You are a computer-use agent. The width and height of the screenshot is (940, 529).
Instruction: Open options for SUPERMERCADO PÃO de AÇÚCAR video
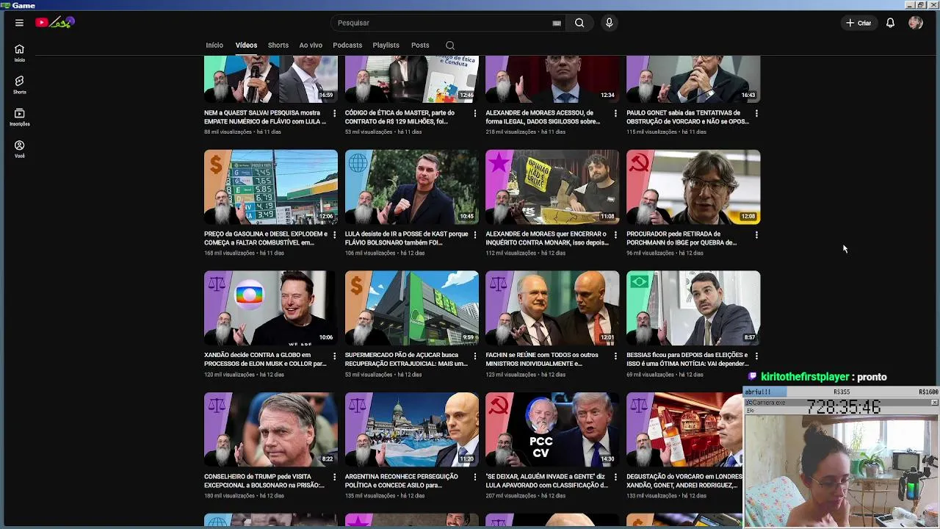pos(474,356)
